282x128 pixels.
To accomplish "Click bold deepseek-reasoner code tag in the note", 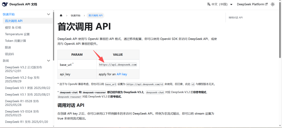I will (x=95, y=93).
